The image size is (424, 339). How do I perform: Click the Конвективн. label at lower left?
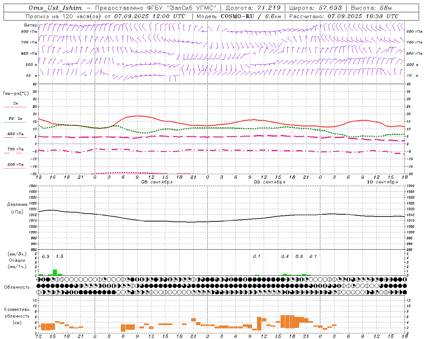[x=17, y=310]
